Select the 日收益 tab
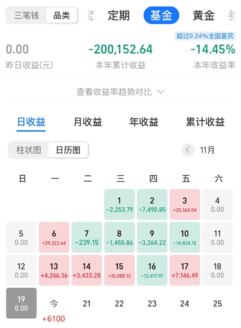Screen dimensions: 241x328 (31, 122)
